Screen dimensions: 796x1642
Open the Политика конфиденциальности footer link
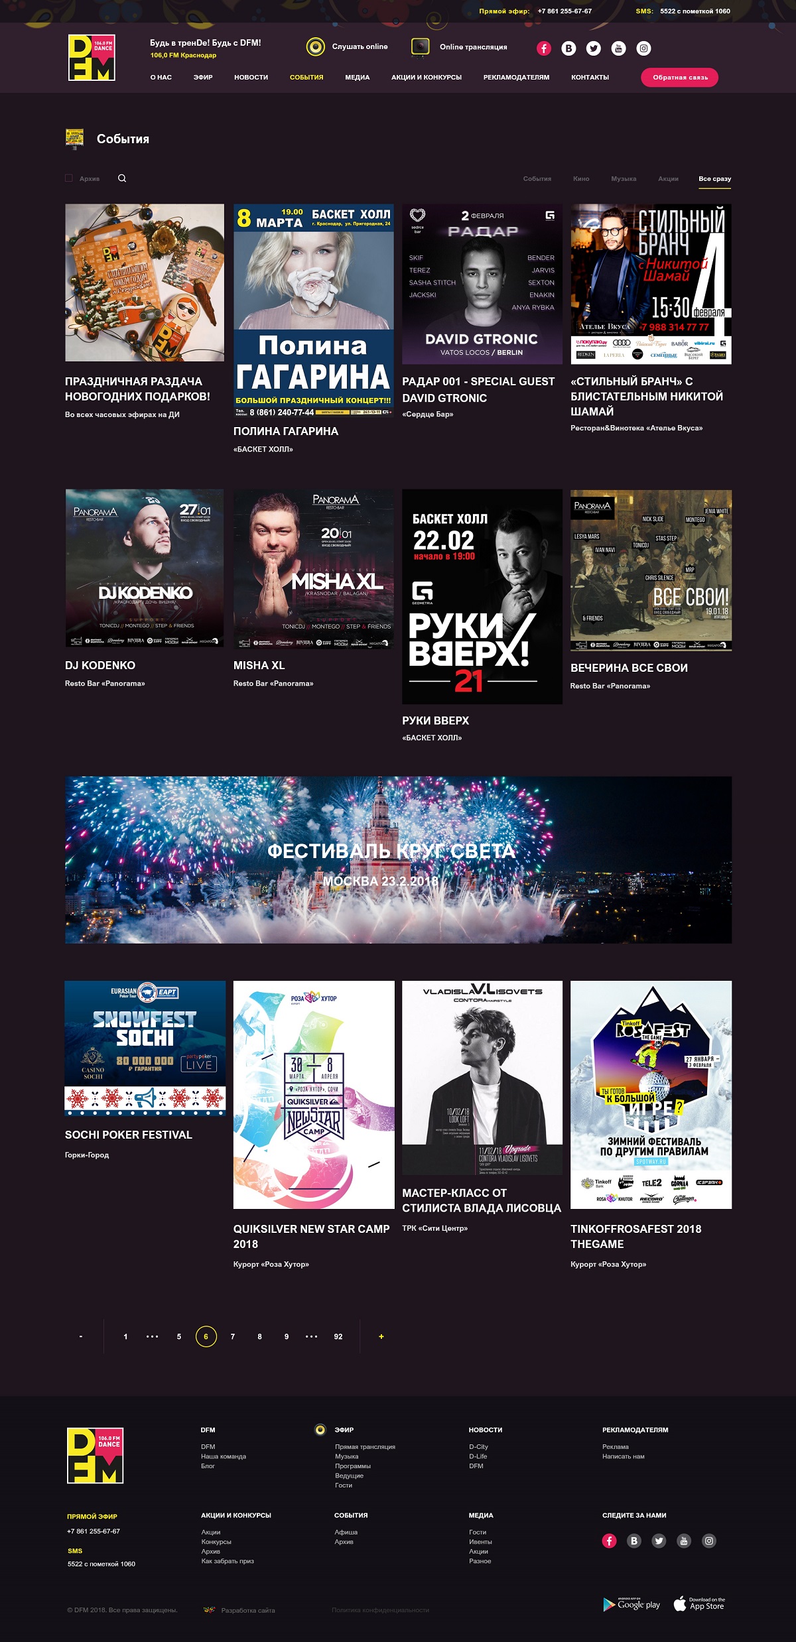[381, 1610]
